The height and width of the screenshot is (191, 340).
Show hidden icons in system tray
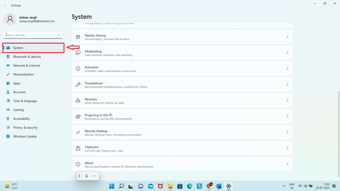[284, 186]
